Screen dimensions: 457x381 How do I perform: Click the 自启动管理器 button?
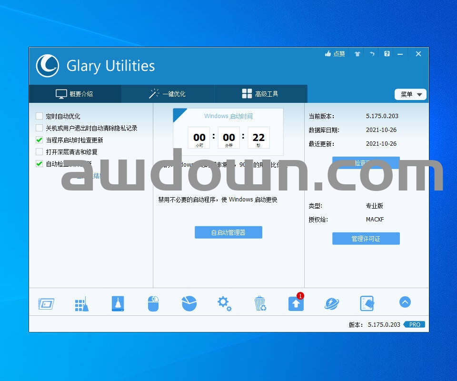[228, 232]
